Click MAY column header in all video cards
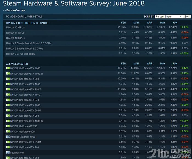The width and height of the screenshot is (192, 159). pyautogui.click(x=163, y=64)
